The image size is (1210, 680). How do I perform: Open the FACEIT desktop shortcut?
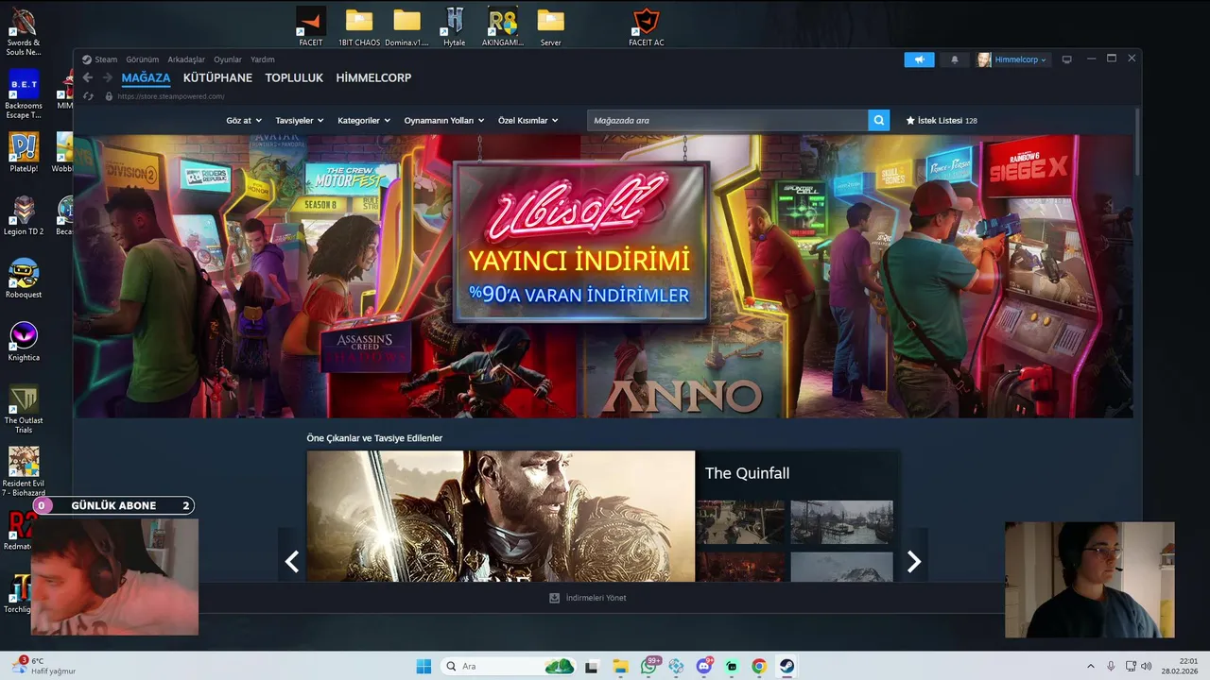(310, 26)
